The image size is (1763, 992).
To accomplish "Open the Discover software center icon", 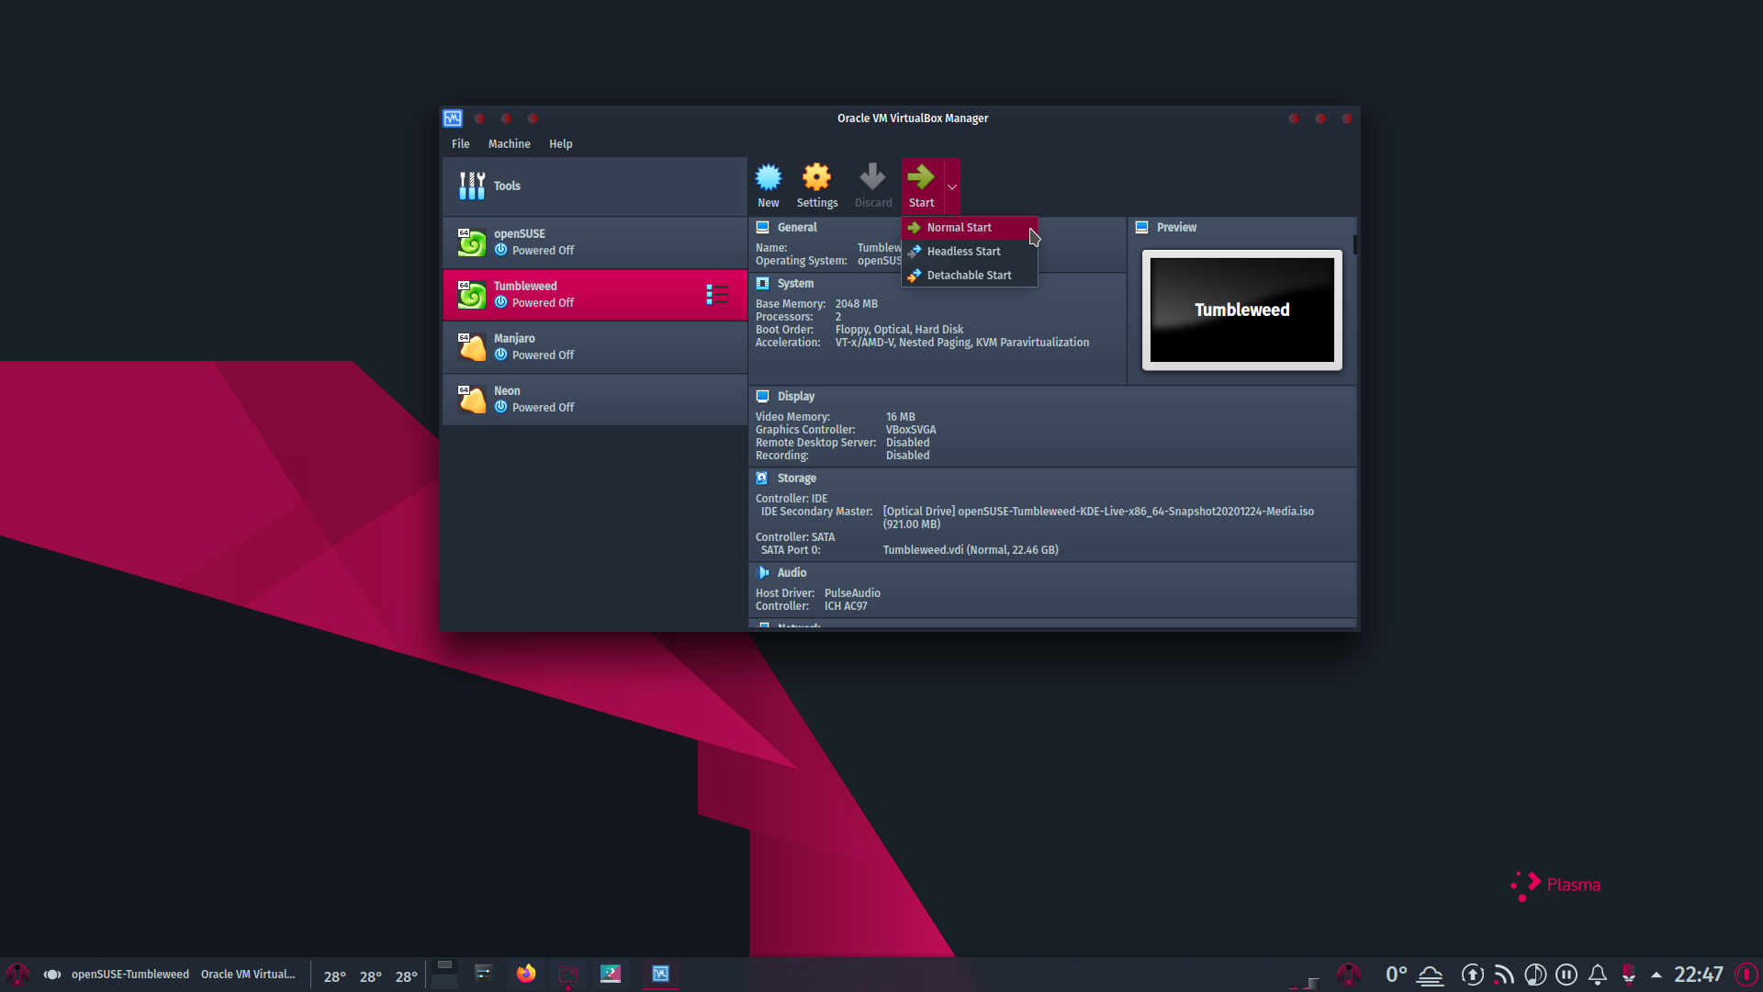I will pos(611,974).
